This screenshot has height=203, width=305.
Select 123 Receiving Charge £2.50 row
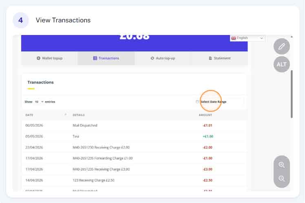coord(134,180)
